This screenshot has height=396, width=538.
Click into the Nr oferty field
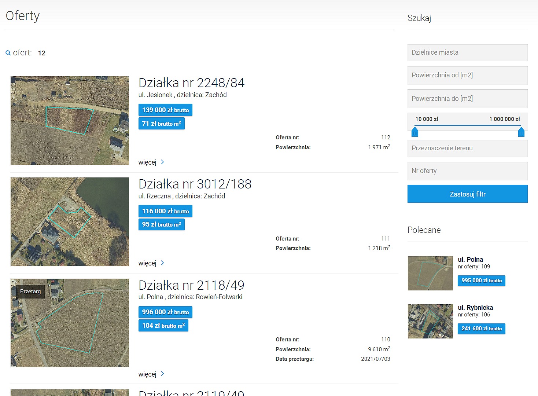click(467, 171)
